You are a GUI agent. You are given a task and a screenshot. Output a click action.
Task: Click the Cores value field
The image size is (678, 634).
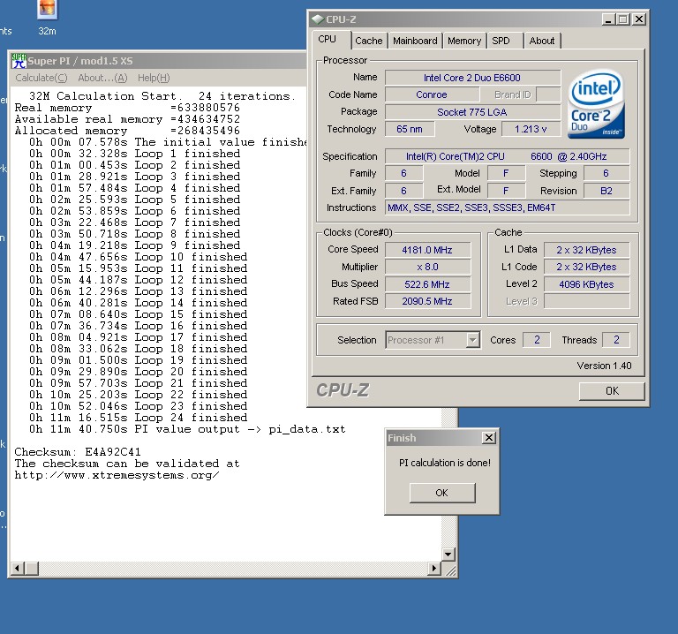pyautogui.click(x=537, y=340)
